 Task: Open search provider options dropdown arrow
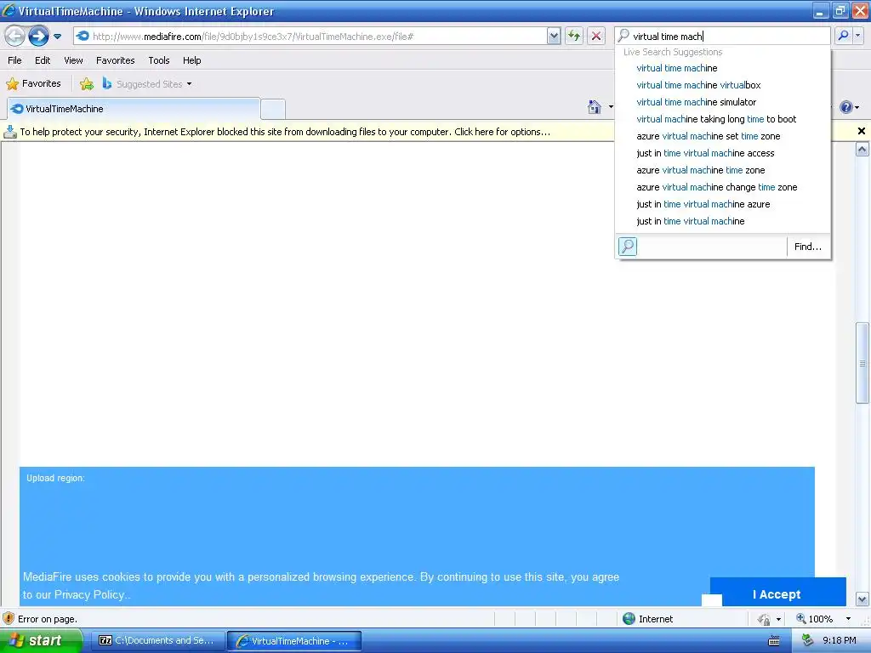pos(858,36)
